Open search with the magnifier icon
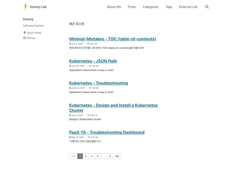236x176 pixels. (x=207, y=7)
